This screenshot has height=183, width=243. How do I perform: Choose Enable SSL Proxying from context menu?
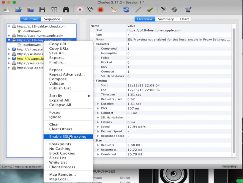pyautogui.click(x=68, y=137)
